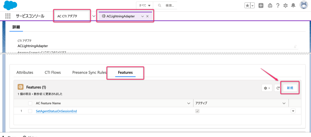Select the Features tab
The height and width of the screenshot is (137, 311).
click(125, 73)
